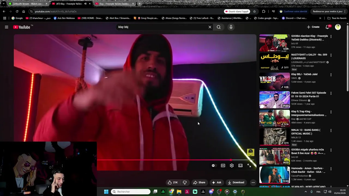
Task: Dislike the video
Action: point(185,182)
